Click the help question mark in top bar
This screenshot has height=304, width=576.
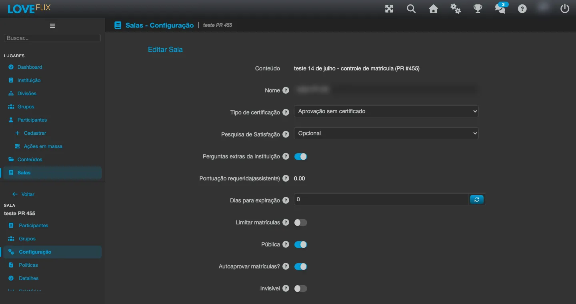coord(522,9)
